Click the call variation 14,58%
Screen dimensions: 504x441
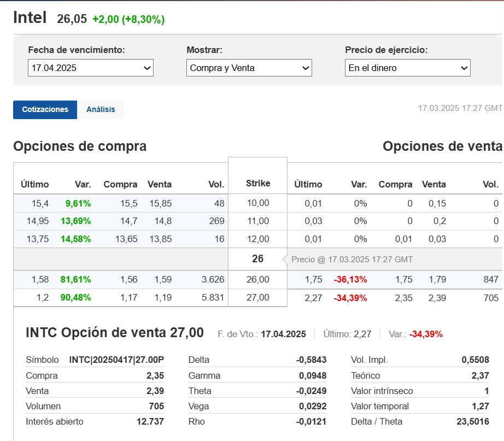pos(76,239)
